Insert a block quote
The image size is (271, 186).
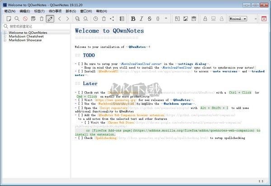coord(166,18)
